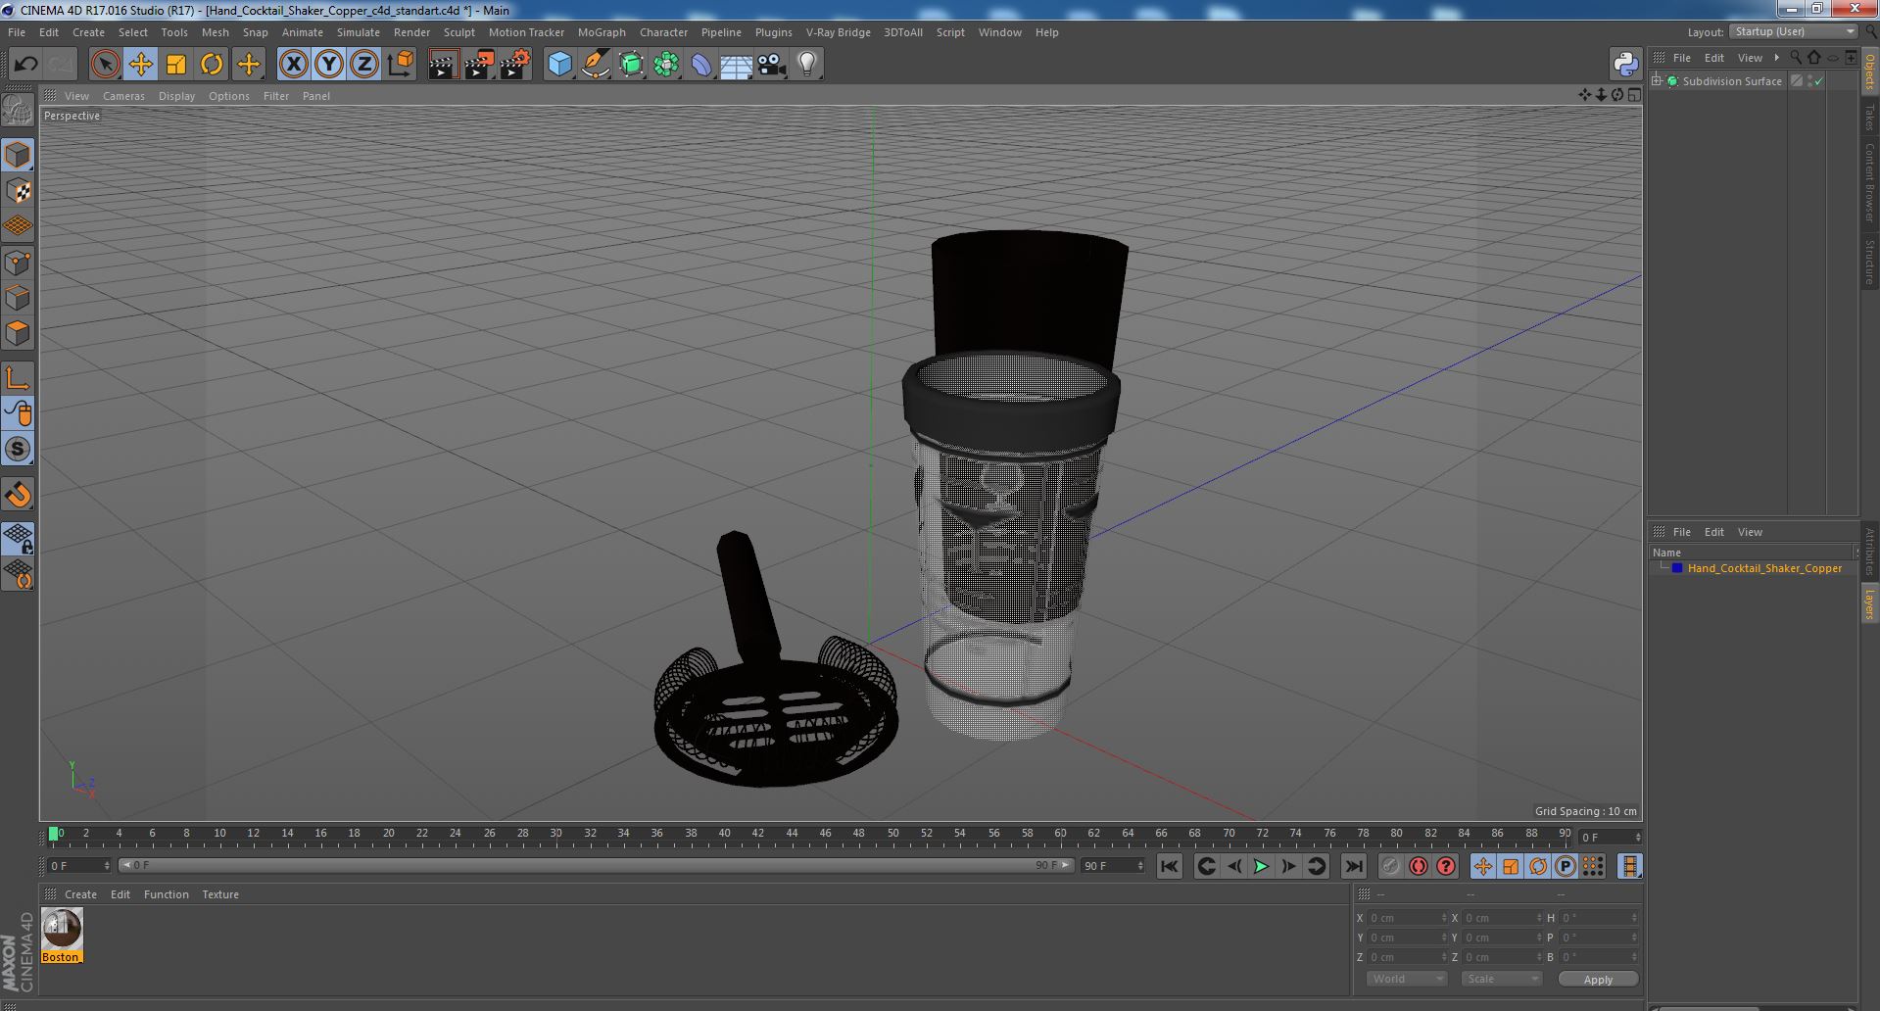Screen dimensions: 1880x1011
Task: Toggle the X axis lock
Action: pyautogui.click(x=293, y=65)
